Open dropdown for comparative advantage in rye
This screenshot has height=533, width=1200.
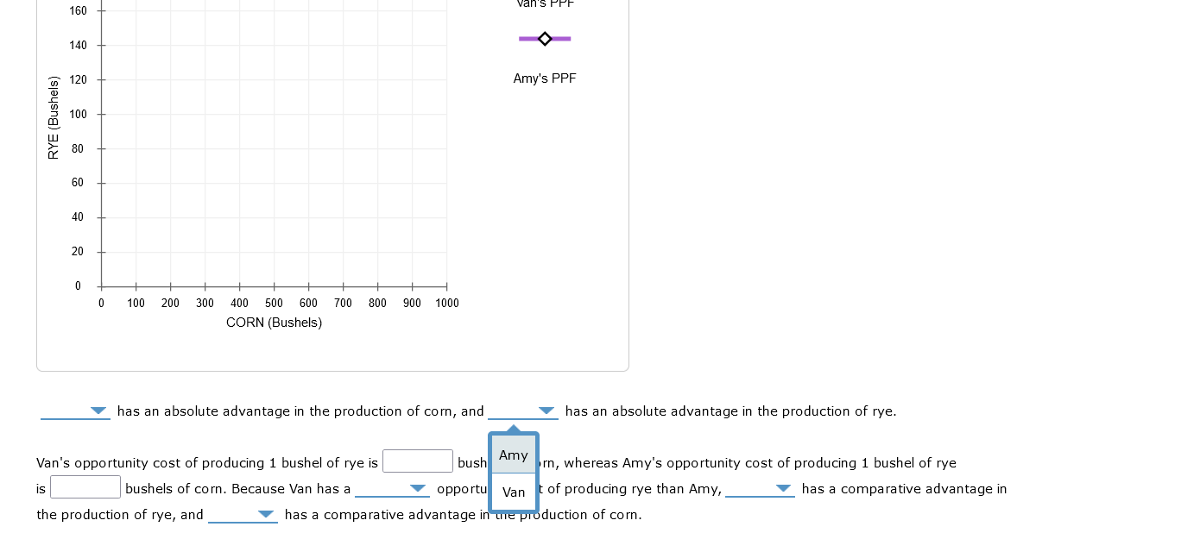pyautogui.click(x=760, y=489)
